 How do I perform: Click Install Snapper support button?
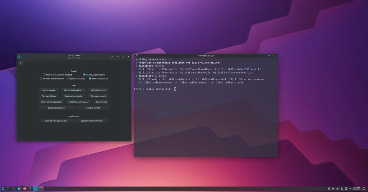pyautogui.click(x=79, y=102)
